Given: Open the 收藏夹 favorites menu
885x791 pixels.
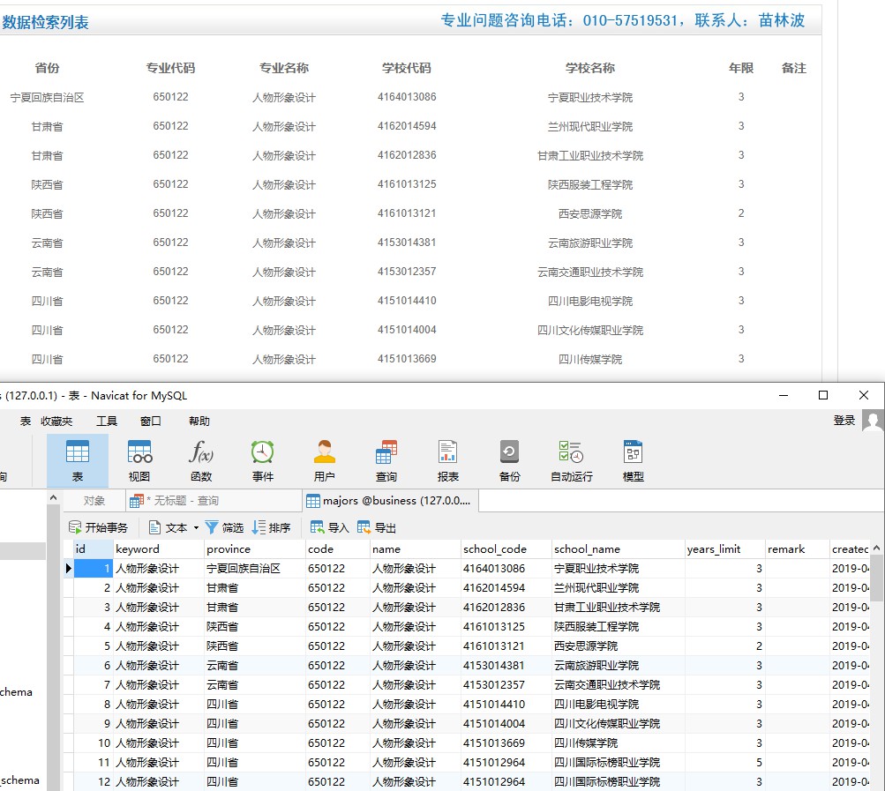Looking at the screenshot, I should coord(56,421).
